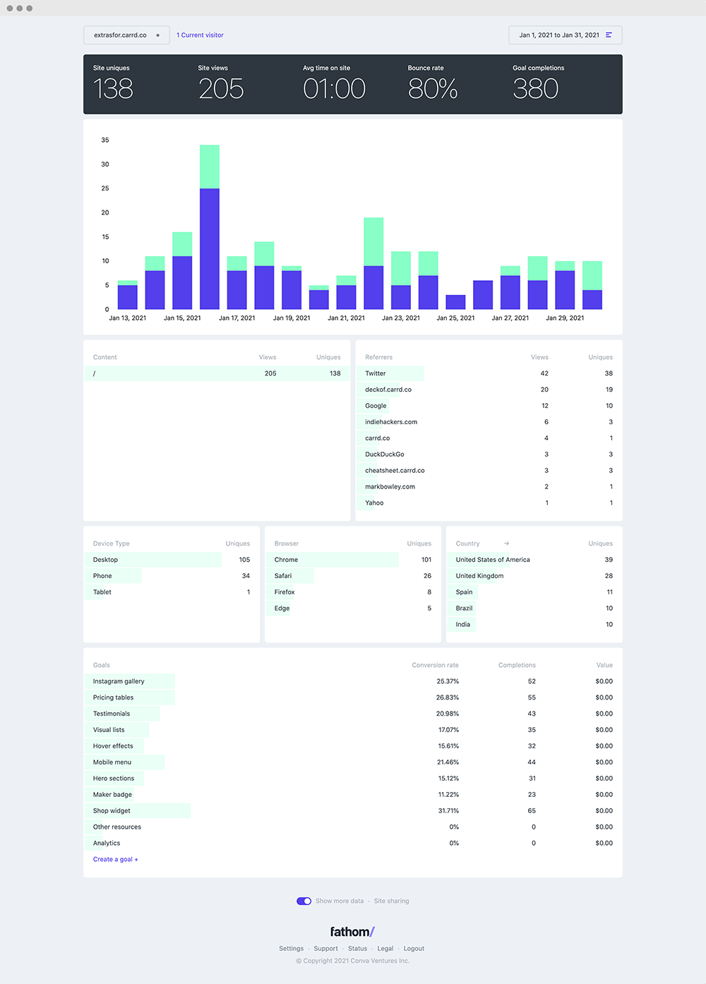Image resolution: width=706 pixels, height=984 pixels.
Task: Open Support in the footer
Action: pos(325,949)
